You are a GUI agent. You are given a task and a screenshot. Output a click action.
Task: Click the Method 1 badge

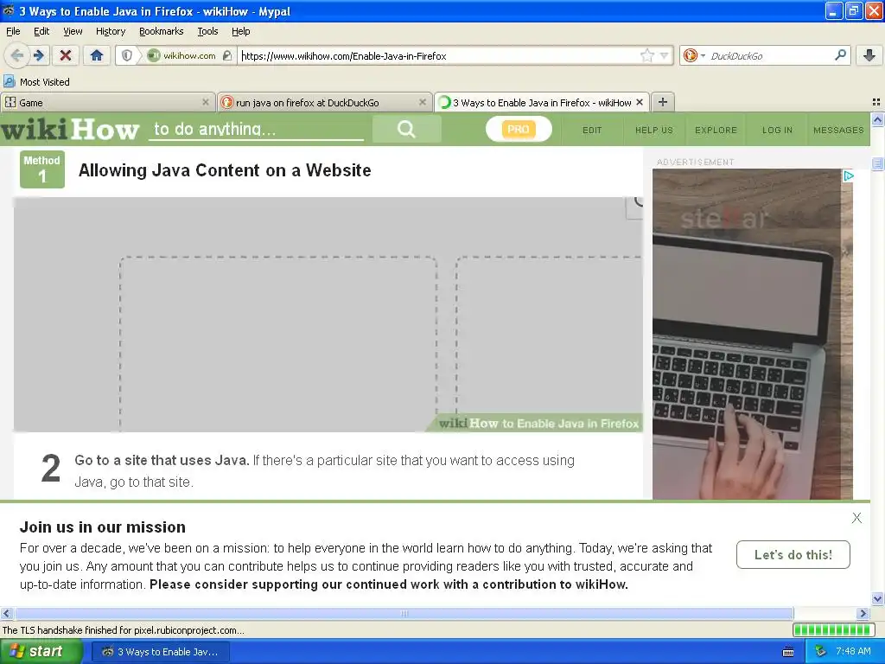click(x=42, y=169)
